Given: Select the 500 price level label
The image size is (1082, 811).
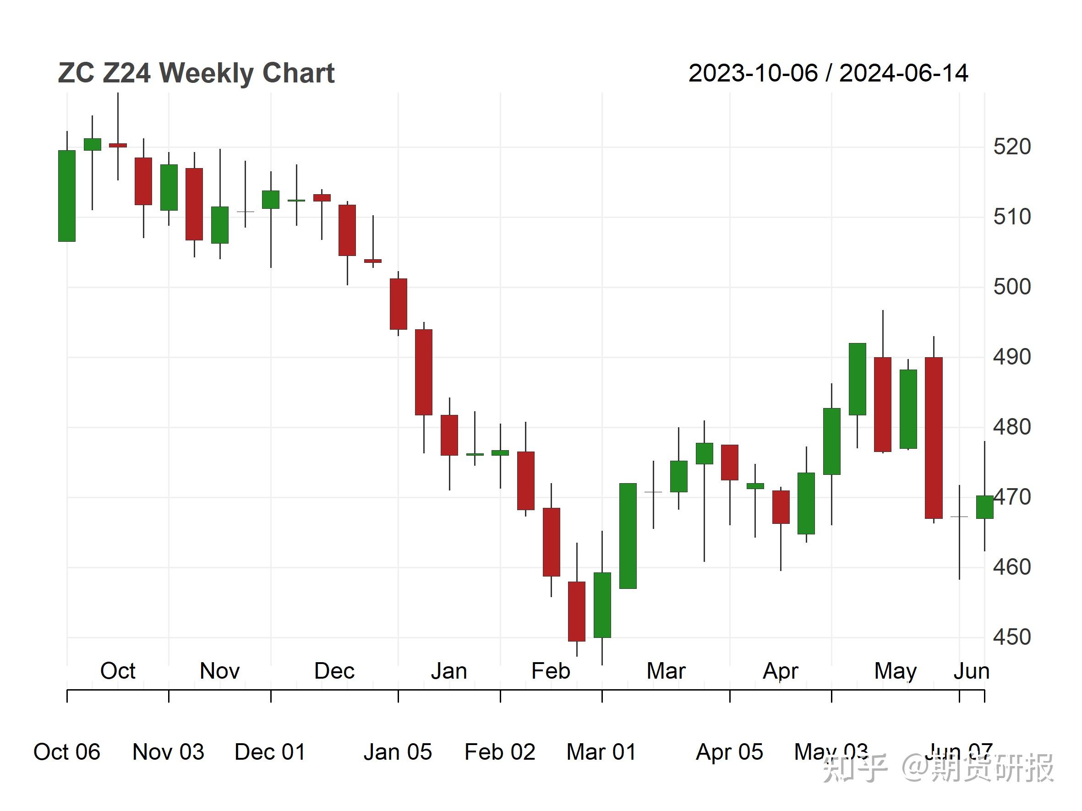Looking at the screenshot, I should [x=1011, y=287].
